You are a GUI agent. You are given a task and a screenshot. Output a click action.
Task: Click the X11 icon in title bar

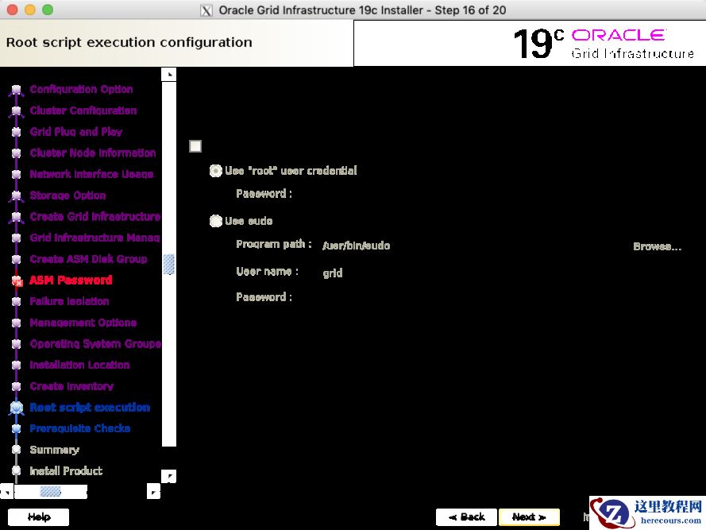(x=206, y=10)
